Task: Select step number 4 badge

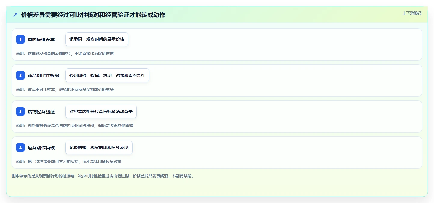Action: pyautogui.click(x=20, y=147)
